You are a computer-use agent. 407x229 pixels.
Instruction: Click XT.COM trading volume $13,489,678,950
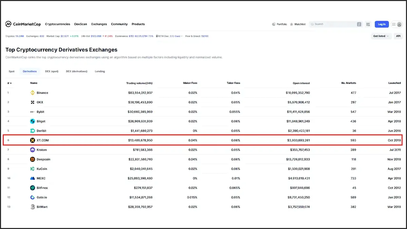coord(140,140)
